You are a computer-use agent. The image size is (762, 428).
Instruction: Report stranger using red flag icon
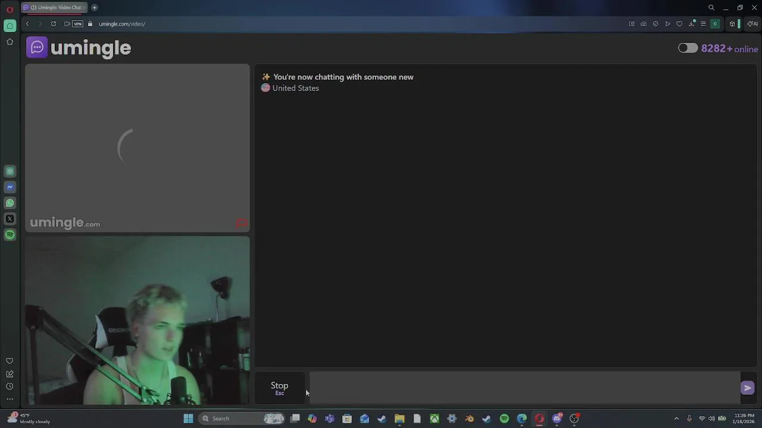241,224
